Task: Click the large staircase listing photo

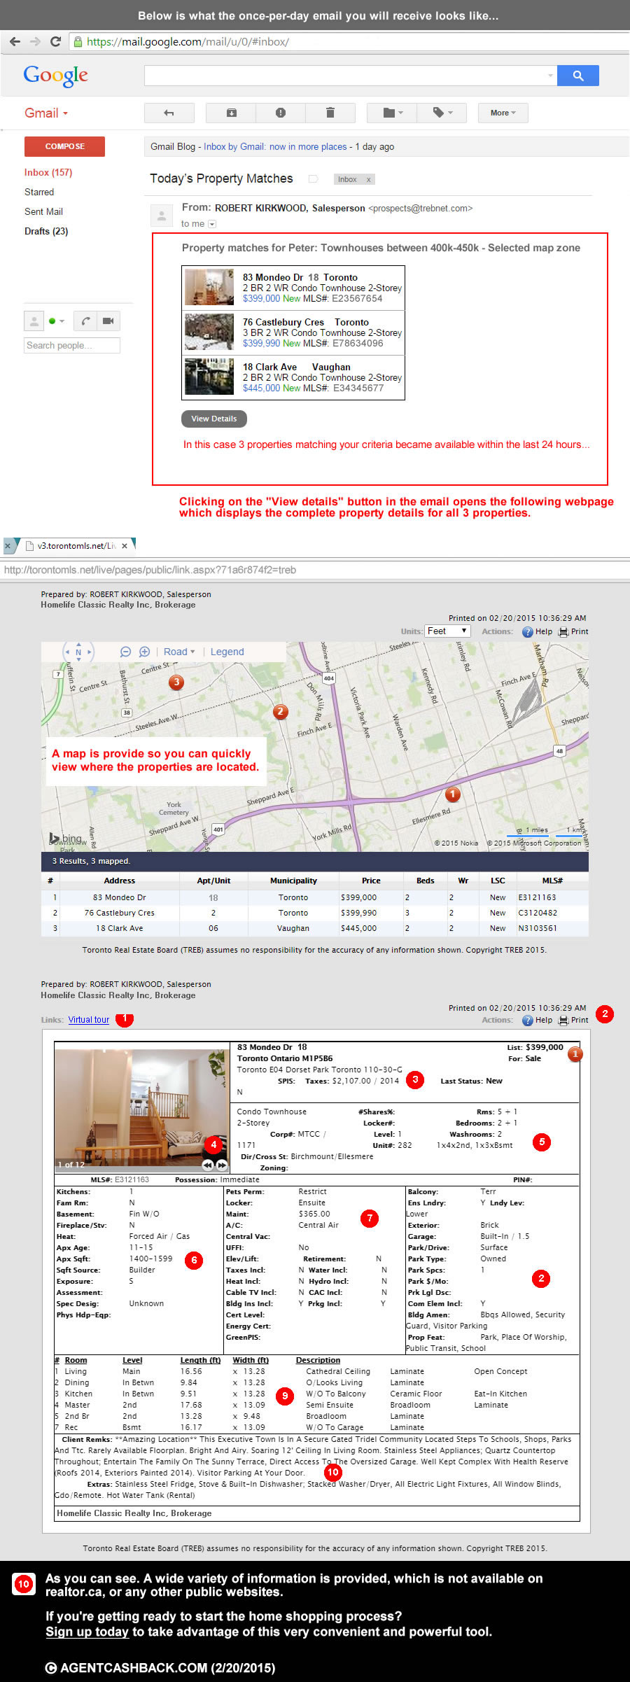Action: 142,1110
